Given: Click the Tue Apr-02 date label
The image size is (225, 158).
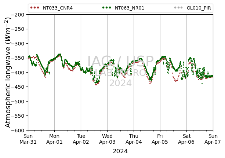Looking at the screenshot, I should pos(81,139).
